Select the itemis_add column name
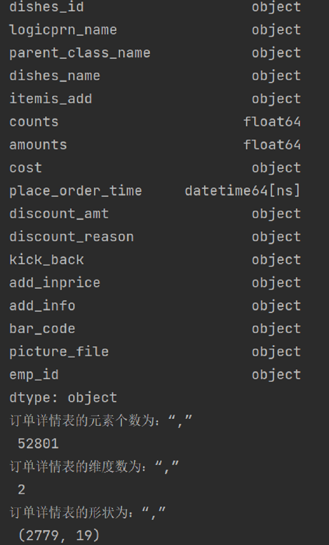 tap(50, 99)
